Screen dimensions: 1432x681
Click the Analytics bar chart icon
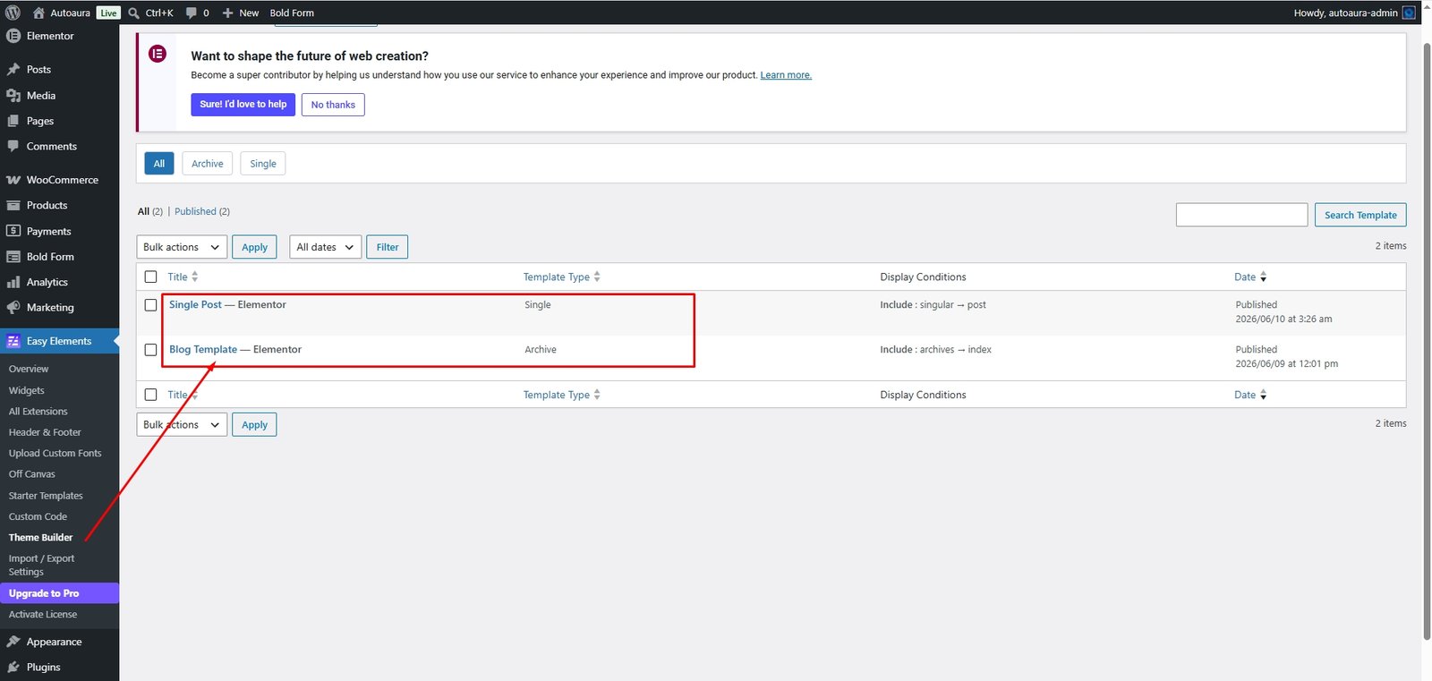pos(13,282)
